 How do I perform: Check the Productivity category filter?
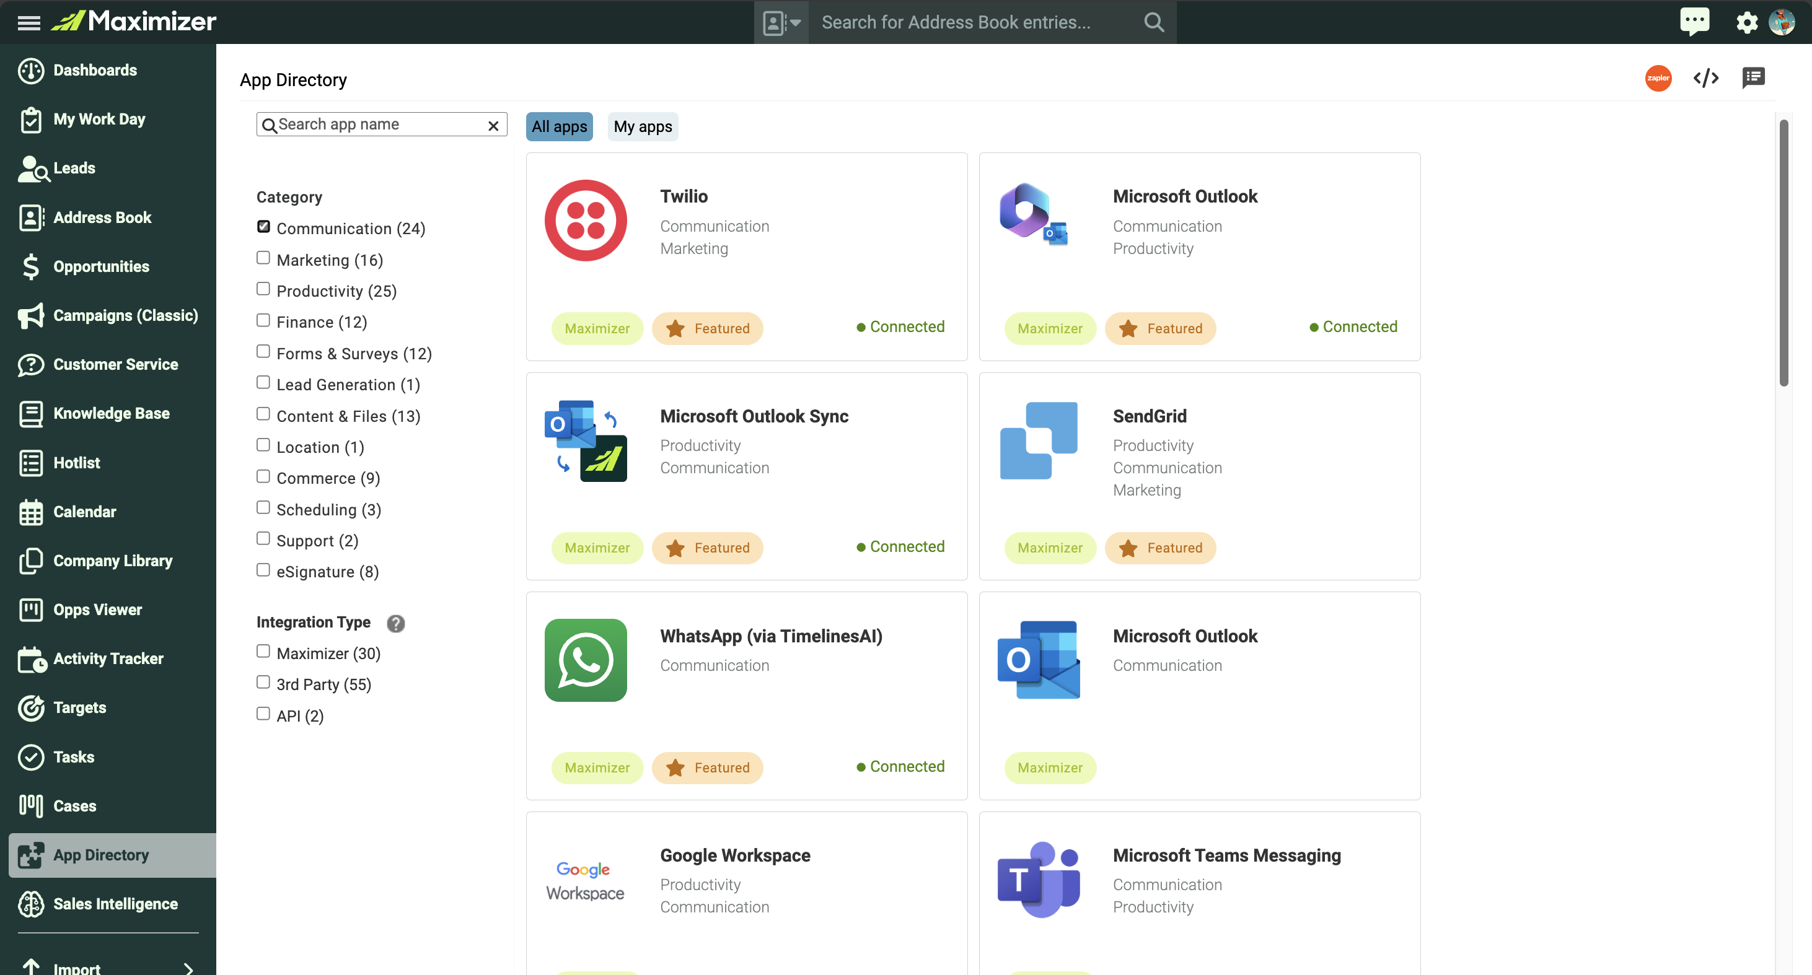(x=263, y=289)
